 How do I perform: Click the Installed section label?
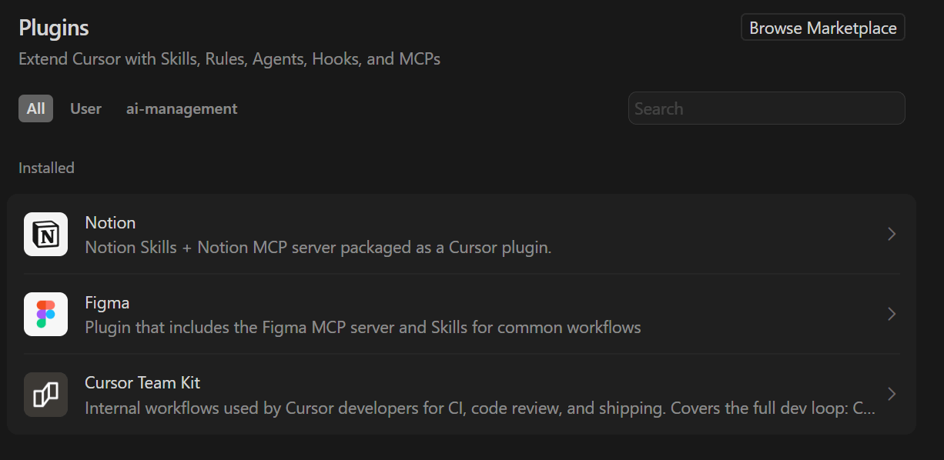46,168
